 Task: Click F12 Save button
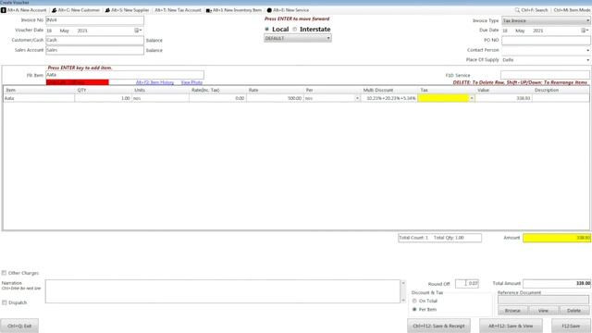tap(571, 326)
